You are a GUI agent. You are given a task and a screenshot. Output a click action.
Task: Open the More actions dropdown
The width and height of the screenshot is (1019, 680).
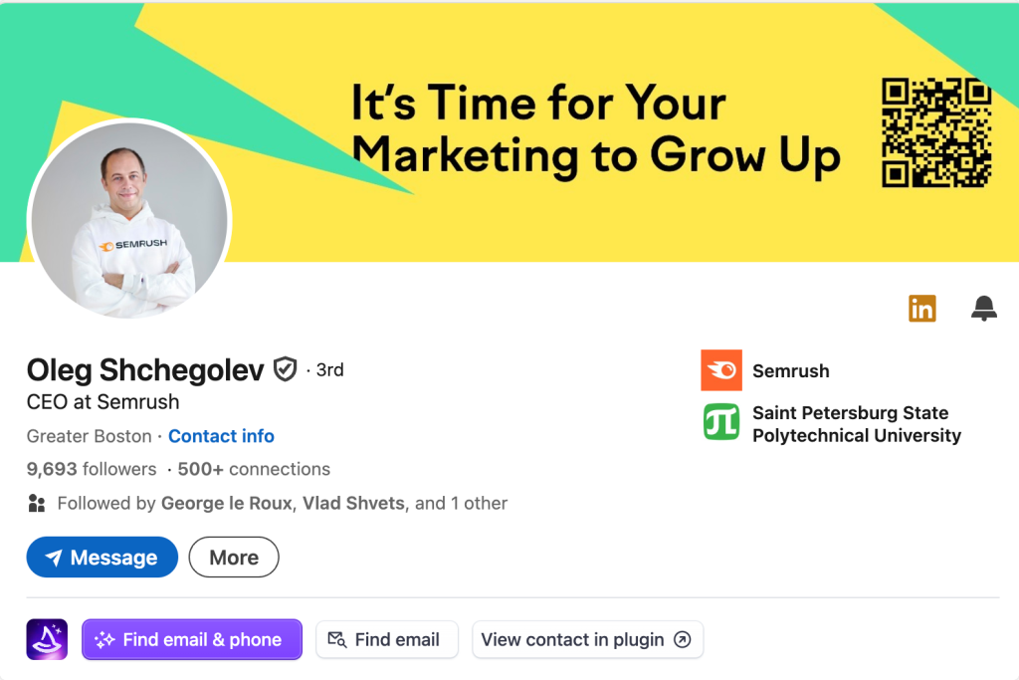pos(234,558)
